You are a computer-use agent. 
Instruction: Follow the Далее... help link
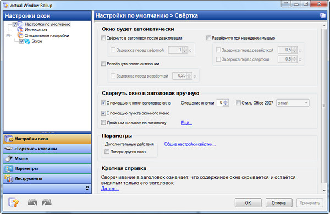110,189
